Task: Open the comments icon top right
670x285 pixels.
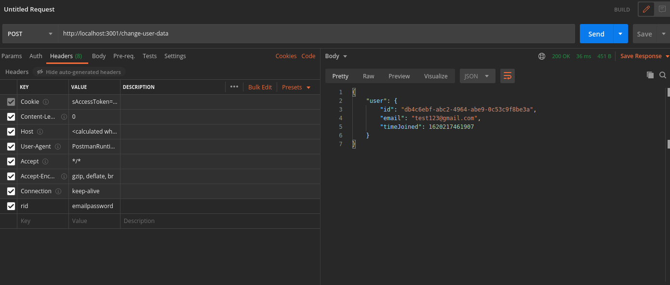Action: 663,9
